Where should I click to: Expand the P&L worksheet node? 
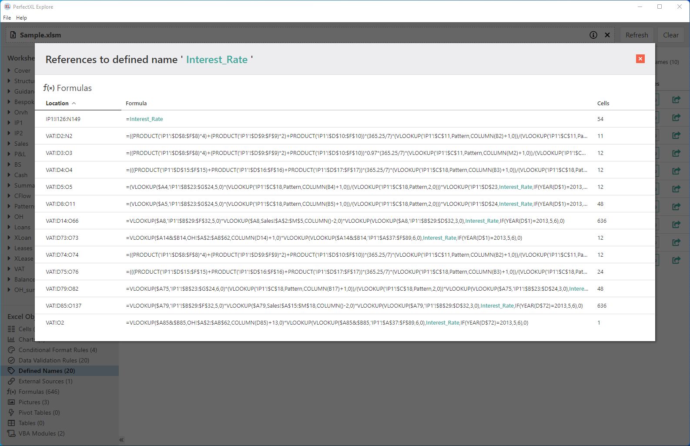[x=9, y=154]
